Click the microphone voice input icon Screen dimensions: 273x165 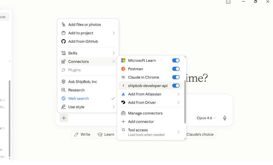click(x=225, y=118)
